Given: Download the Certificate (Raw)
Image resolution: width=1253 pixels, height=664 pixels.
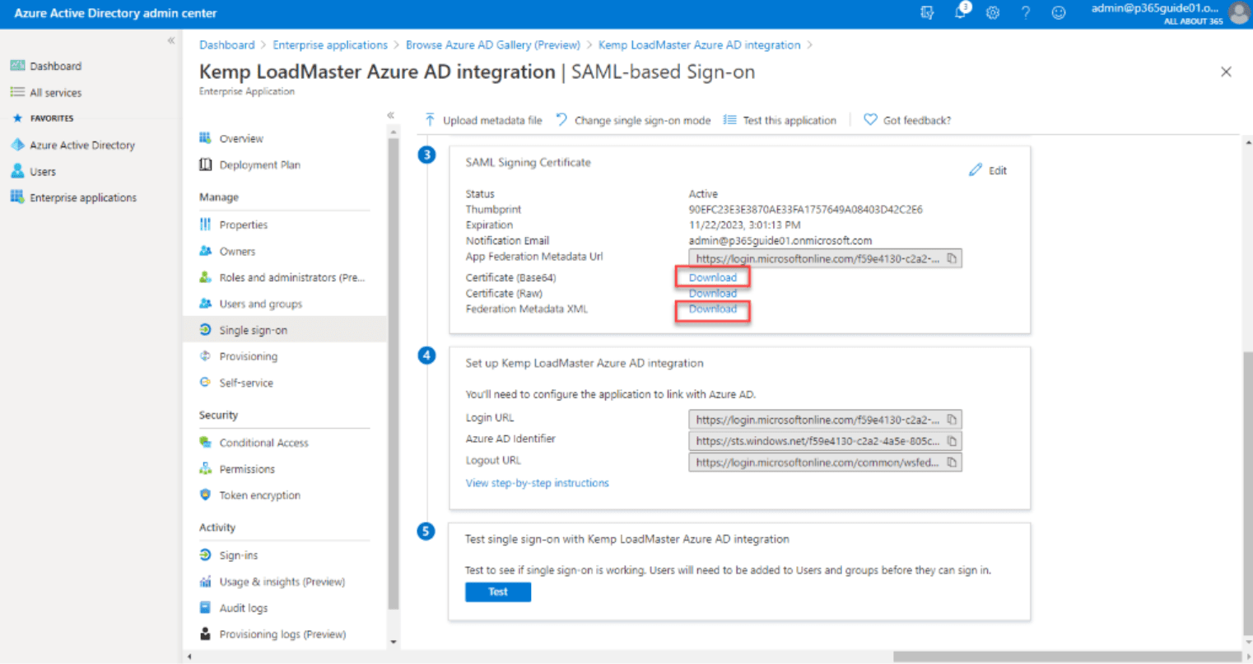Looking at the screenshot, I should coord(712,293).
